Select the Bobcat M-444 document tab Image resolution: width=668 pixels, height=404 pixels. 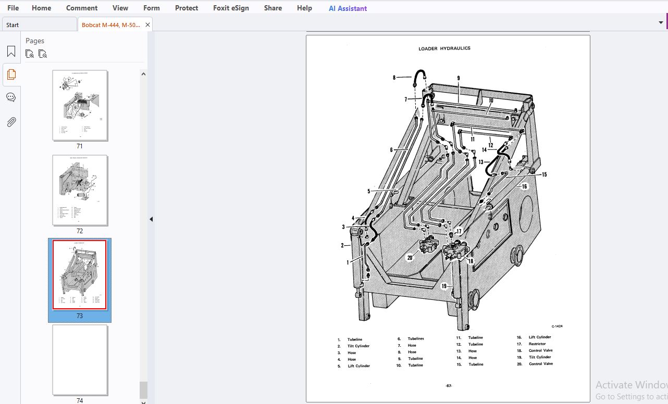point(110,24)
